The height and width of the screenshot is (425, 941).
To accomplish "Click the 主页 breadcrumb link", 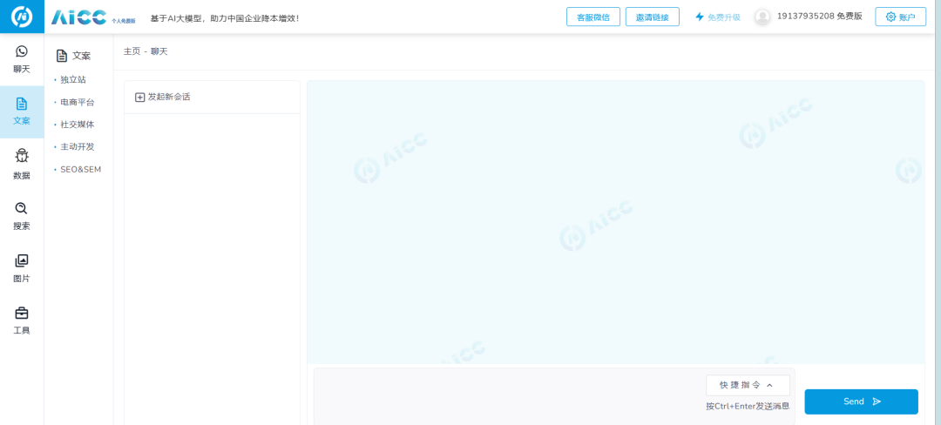I will (132, 51).
